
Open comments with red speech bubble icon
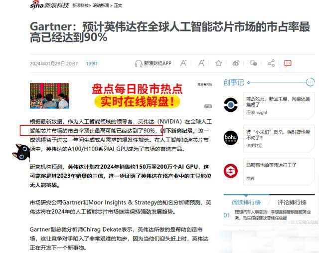(x=288, y=63)
